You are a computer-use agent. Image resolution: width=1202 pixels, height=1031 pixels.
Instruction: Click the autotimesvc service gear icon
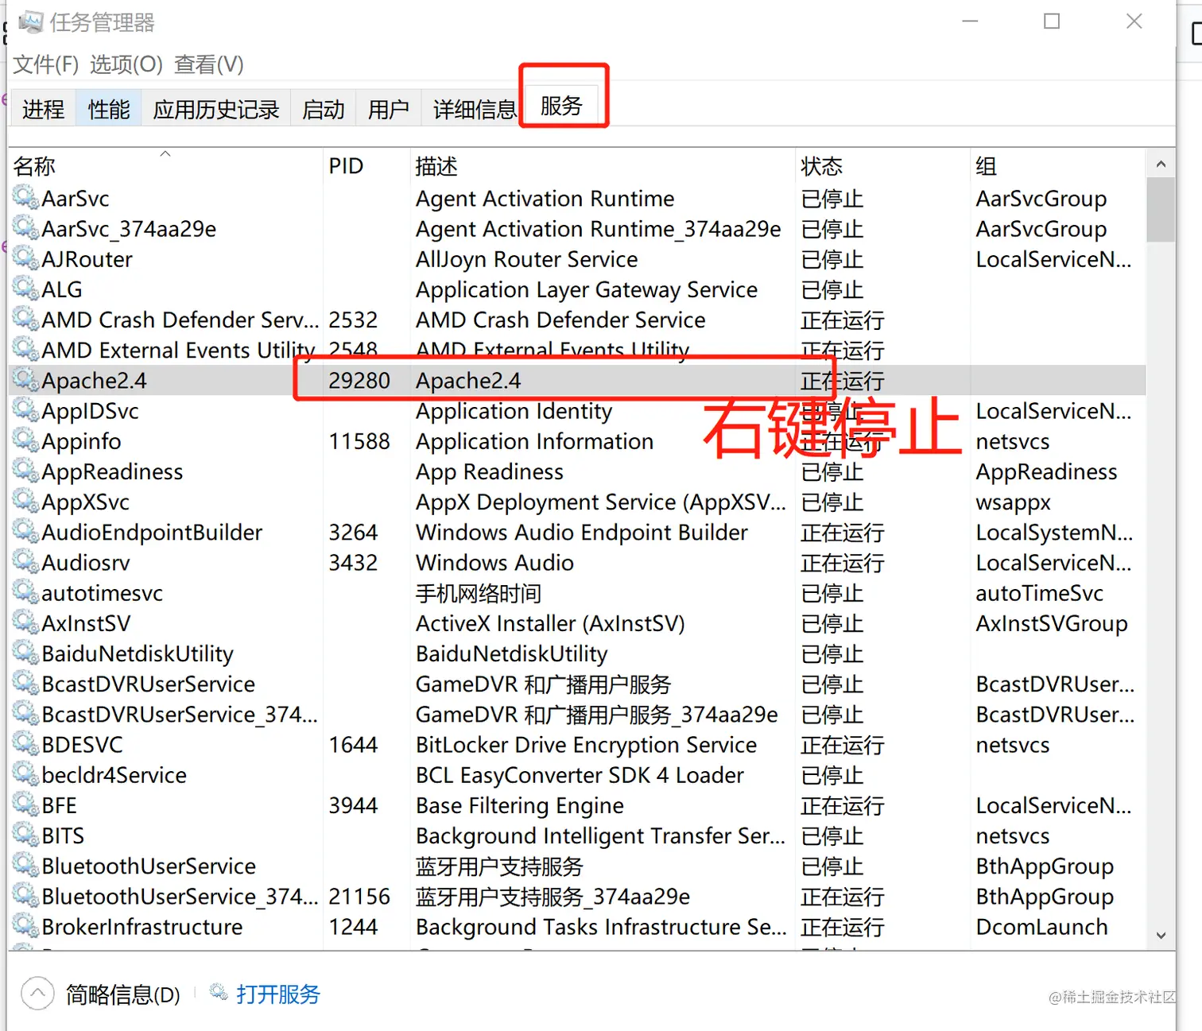[x=25, y=592]
